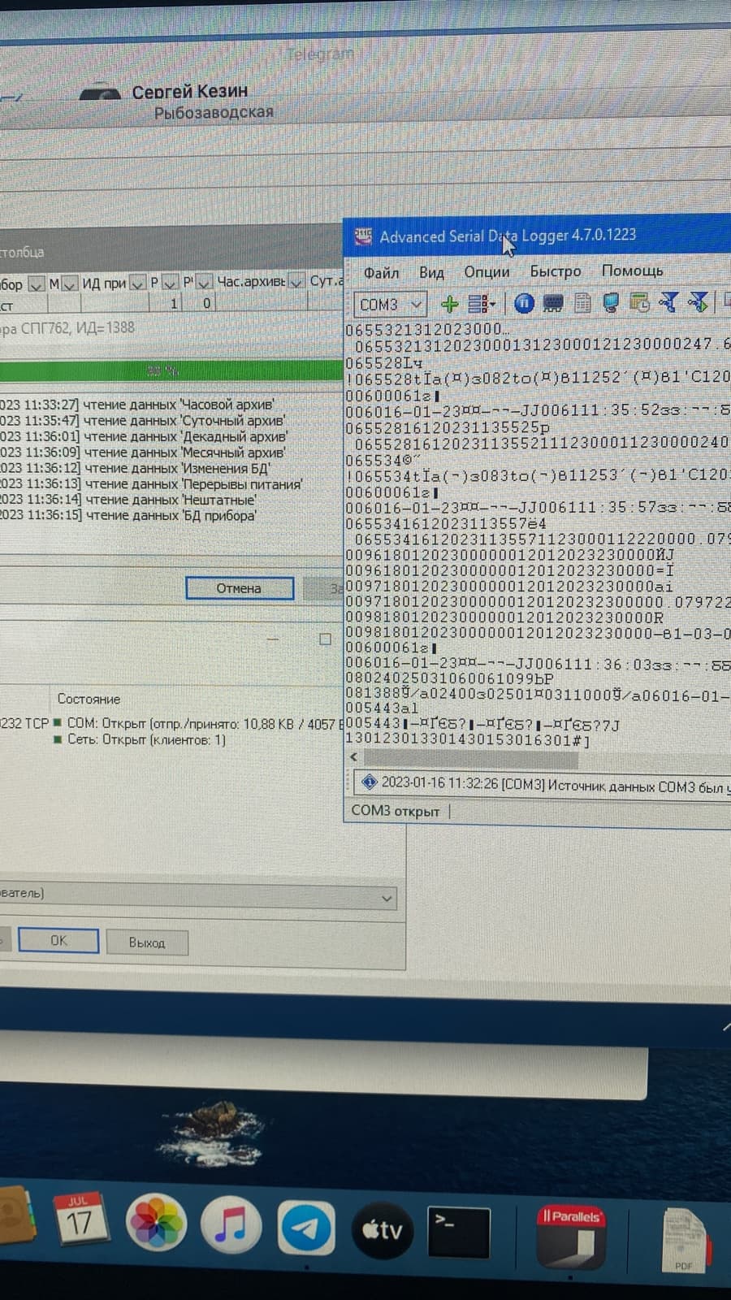
Task: Click the Отмена button
Action: point(240,588)
